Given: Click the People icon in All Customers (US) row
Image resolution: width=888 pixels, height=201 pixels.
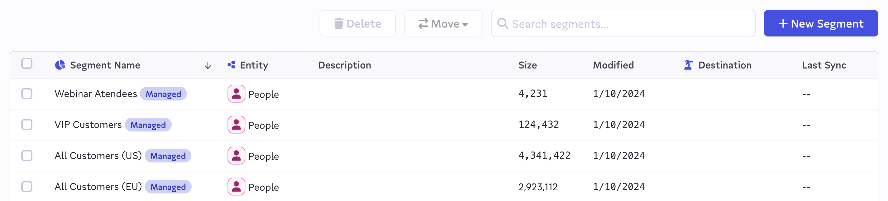Looking at the screenshot, I should coord(236,156).
